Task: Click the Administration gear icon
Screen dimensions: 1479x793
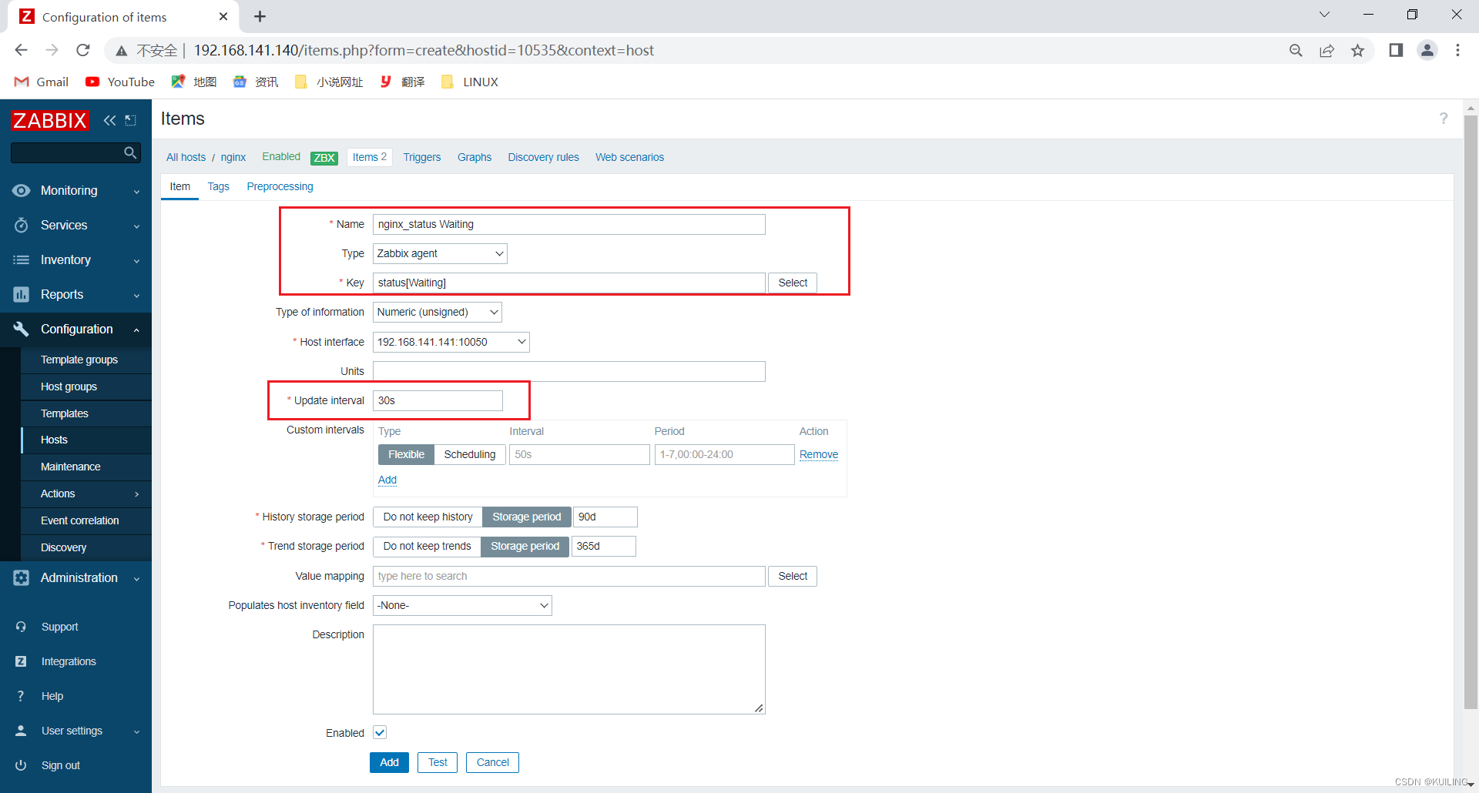Action: 21,577
